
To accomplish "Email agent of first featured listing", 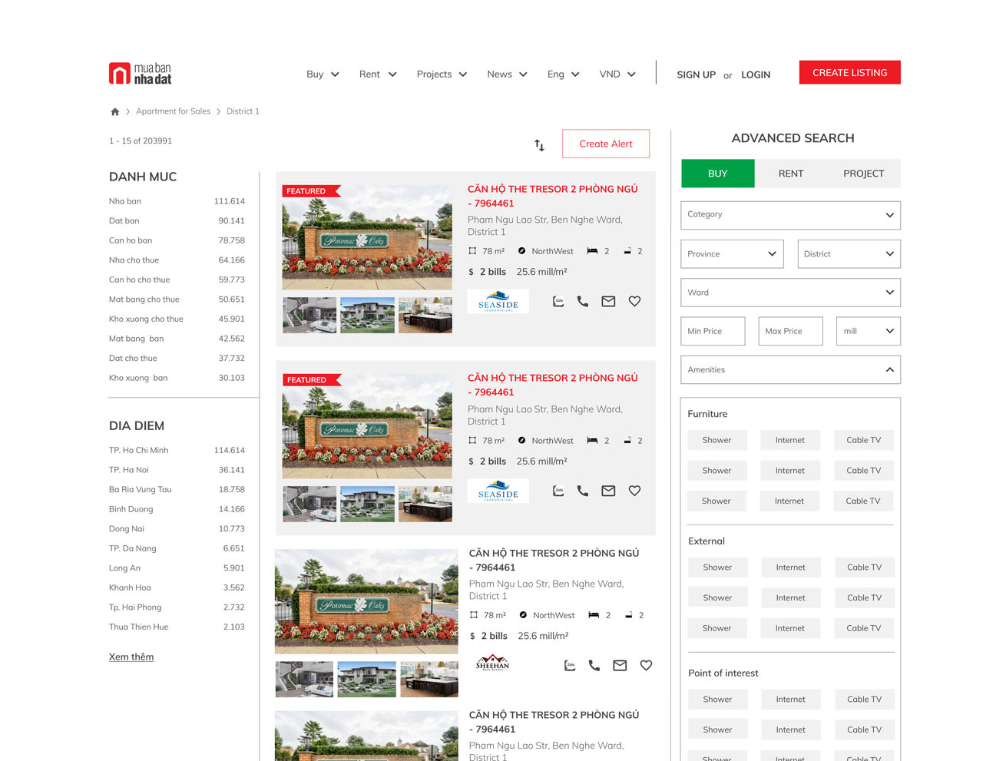I will click(608, 302).
